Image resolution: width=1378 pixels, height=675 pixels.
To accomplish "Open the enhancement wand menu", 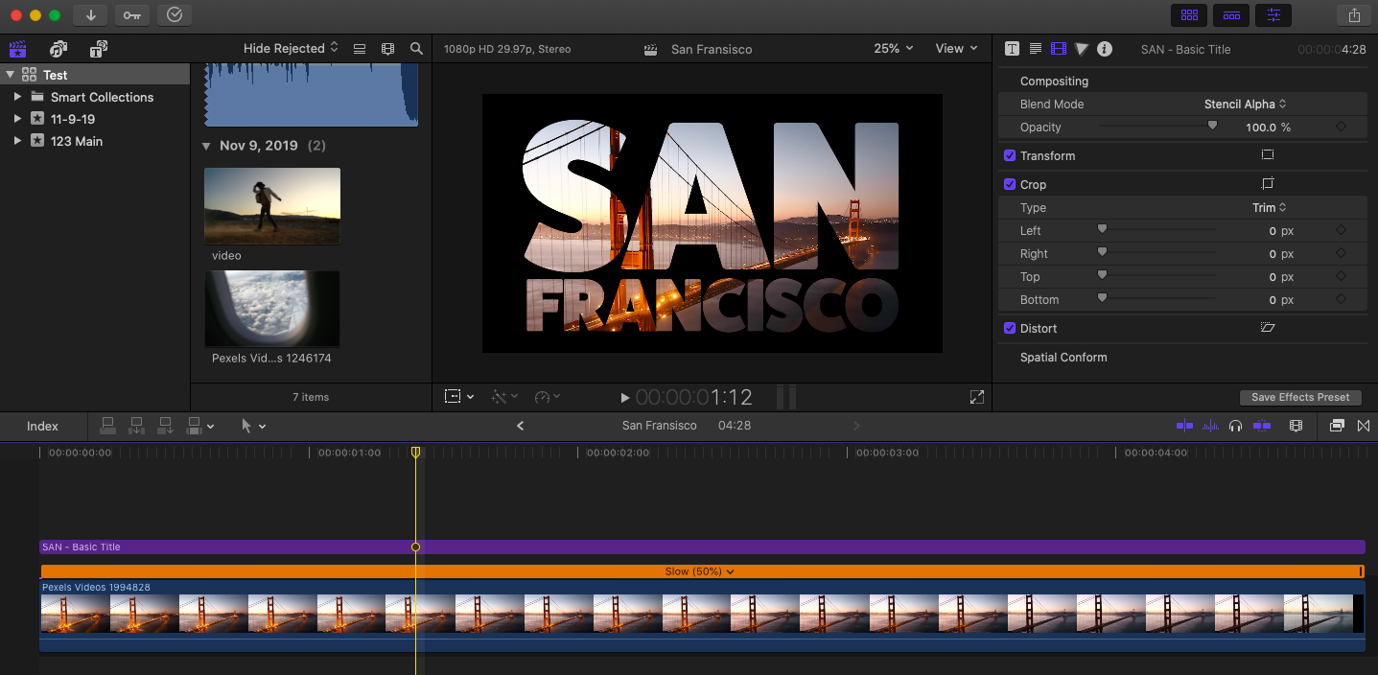I will (x=504, y=396).
